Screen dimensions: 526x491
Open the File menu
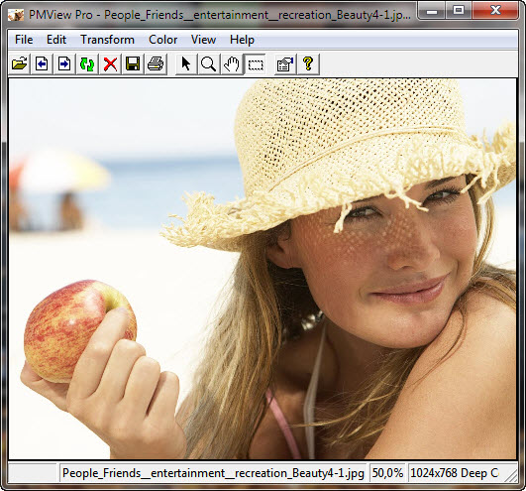[24, 40]
